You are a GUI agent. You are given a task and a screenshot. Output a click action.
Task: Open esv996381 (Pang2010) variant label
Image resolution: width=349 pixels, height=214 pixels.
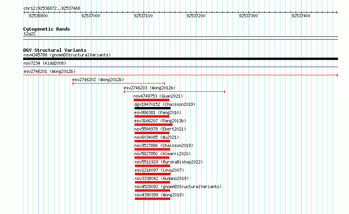[158, 112]
